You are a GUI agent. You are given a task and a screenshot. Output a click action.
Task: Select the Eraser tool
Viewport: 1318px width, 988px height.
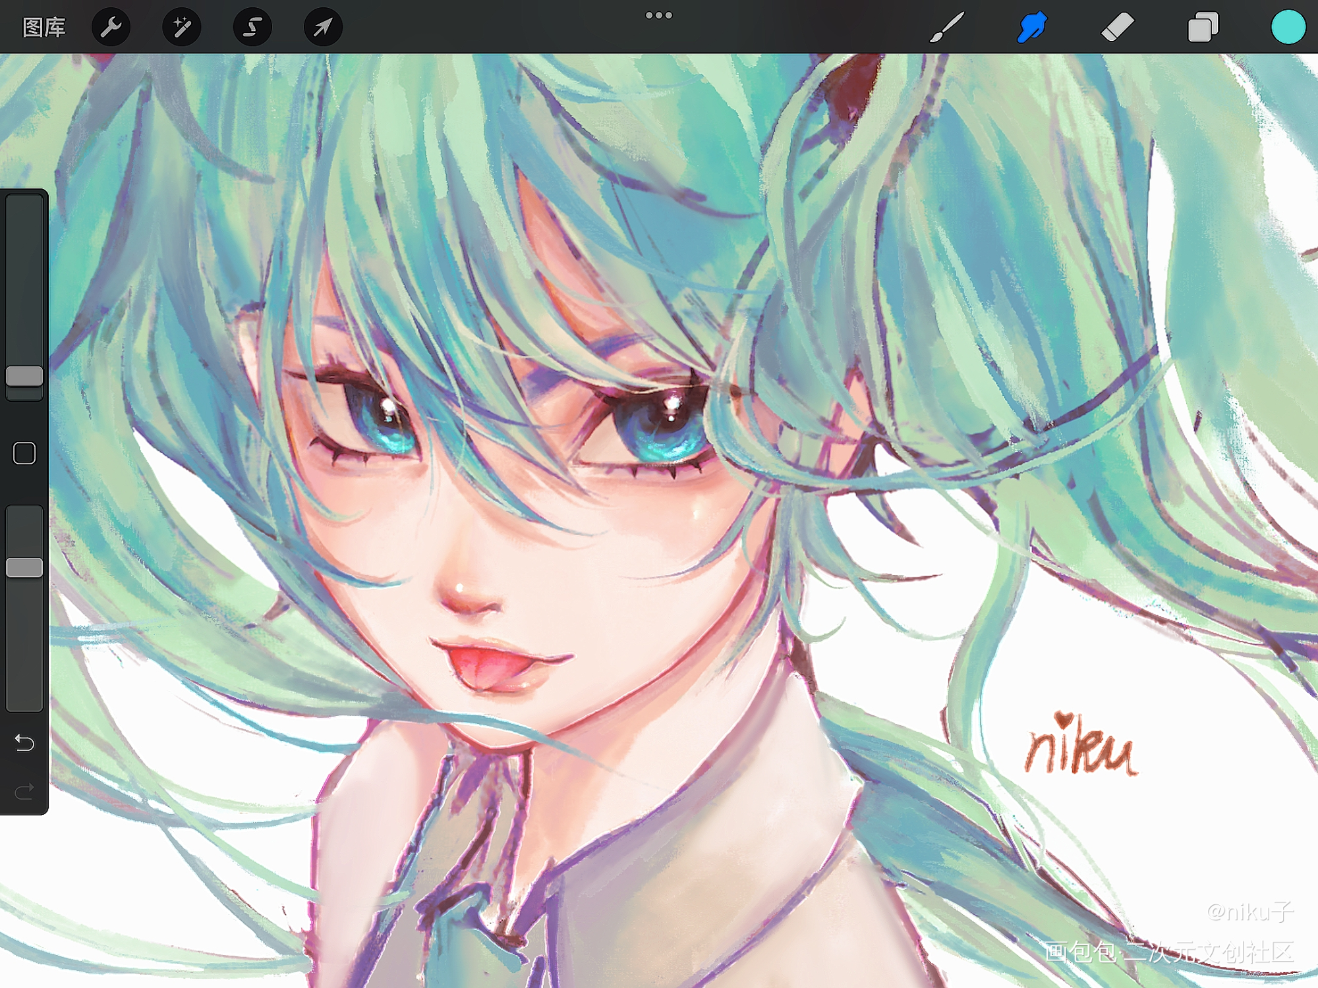(x=1117, y=27)
